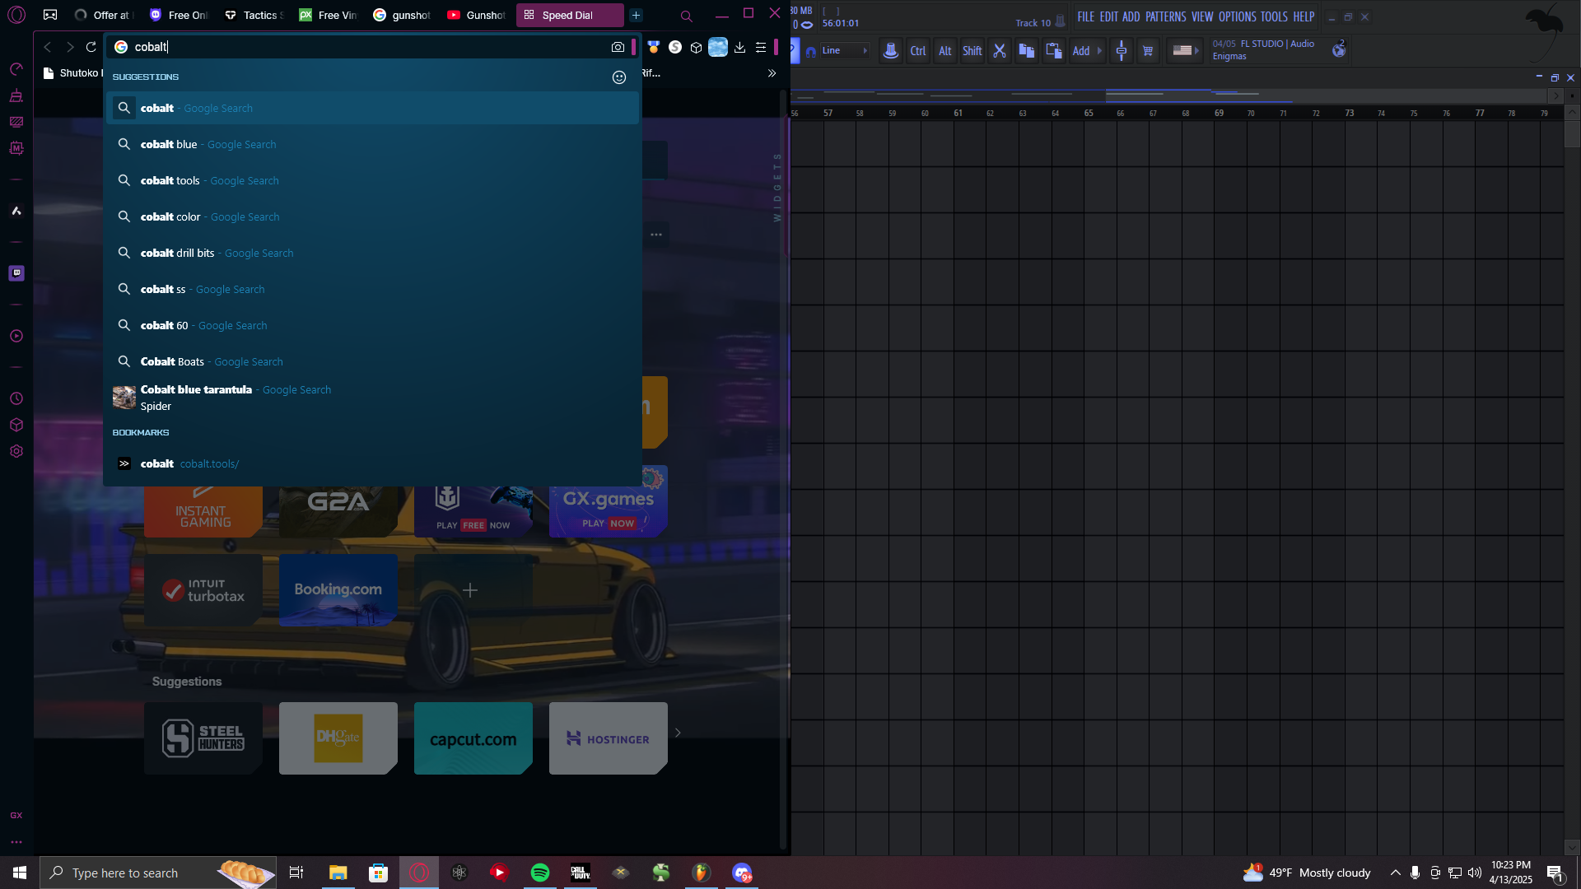Open the PATTERNS menu

click(1165, 16)
